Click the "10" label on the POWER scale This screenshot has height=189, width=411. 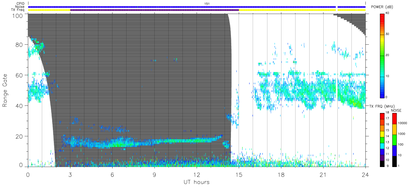point(388,76)
